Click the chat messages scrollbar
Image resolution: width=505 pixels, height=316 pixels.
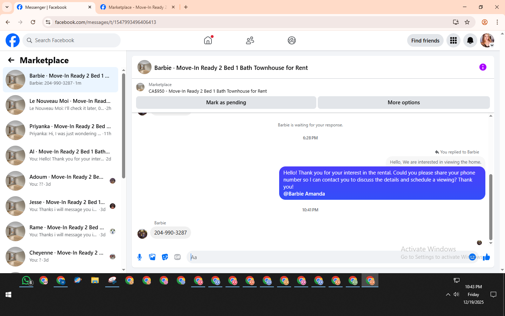click(x=491, y=207)
